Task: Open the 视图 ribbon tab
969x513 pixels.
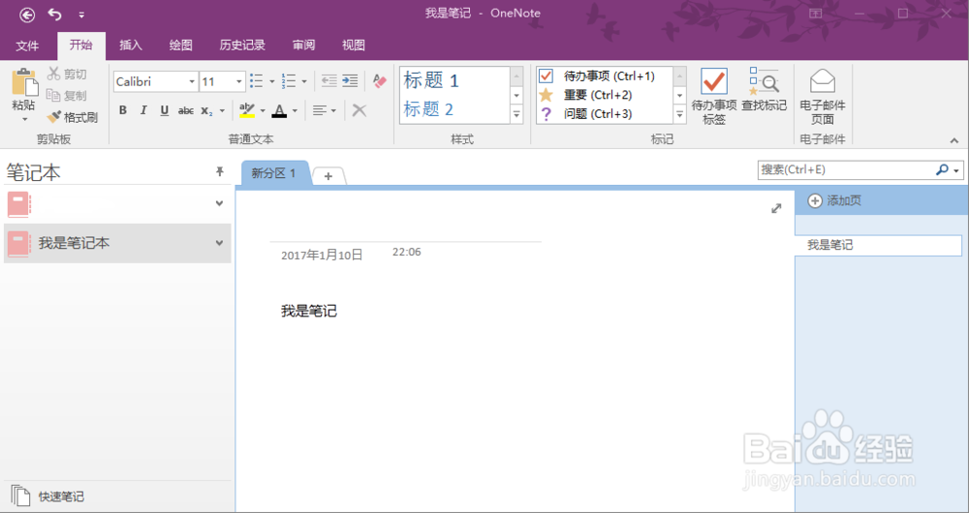Action: [x=354, y=45]
